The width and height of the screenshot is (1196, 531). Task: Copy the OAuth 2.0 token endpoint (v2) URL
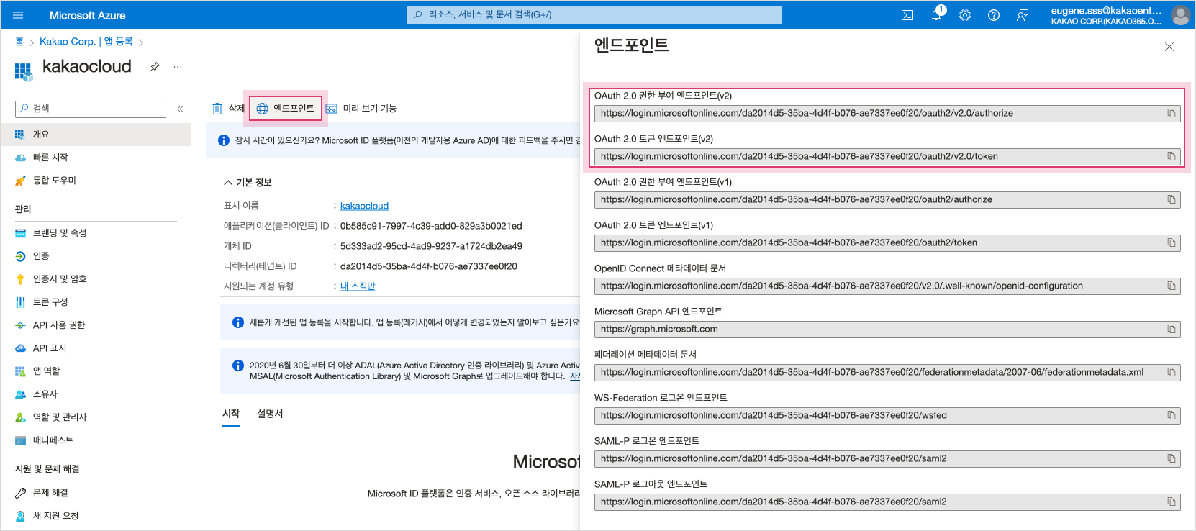(x=1172, y=156)
